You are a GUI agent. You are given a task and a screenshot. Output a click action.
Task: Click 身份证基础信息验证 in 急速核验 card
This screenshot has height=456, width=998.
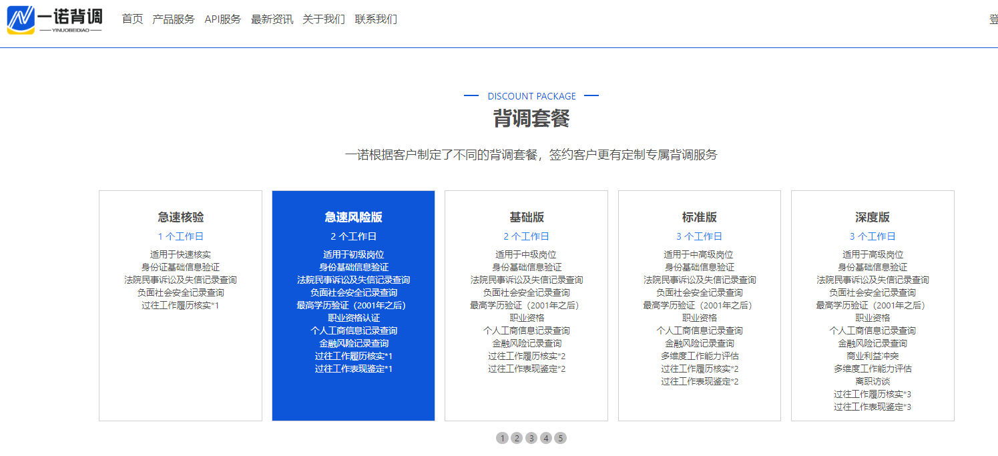coord(181,267)
